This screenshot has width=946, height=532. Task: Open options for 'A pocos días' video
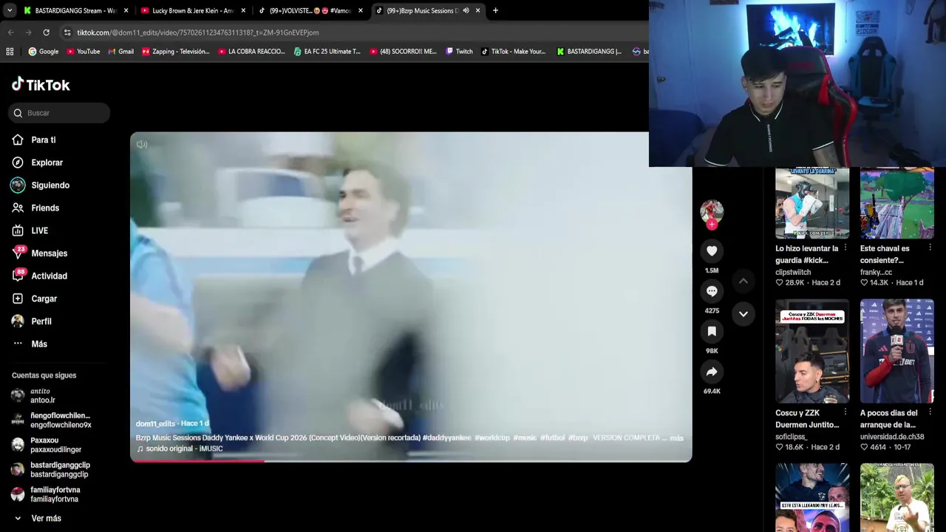point(930,413)
